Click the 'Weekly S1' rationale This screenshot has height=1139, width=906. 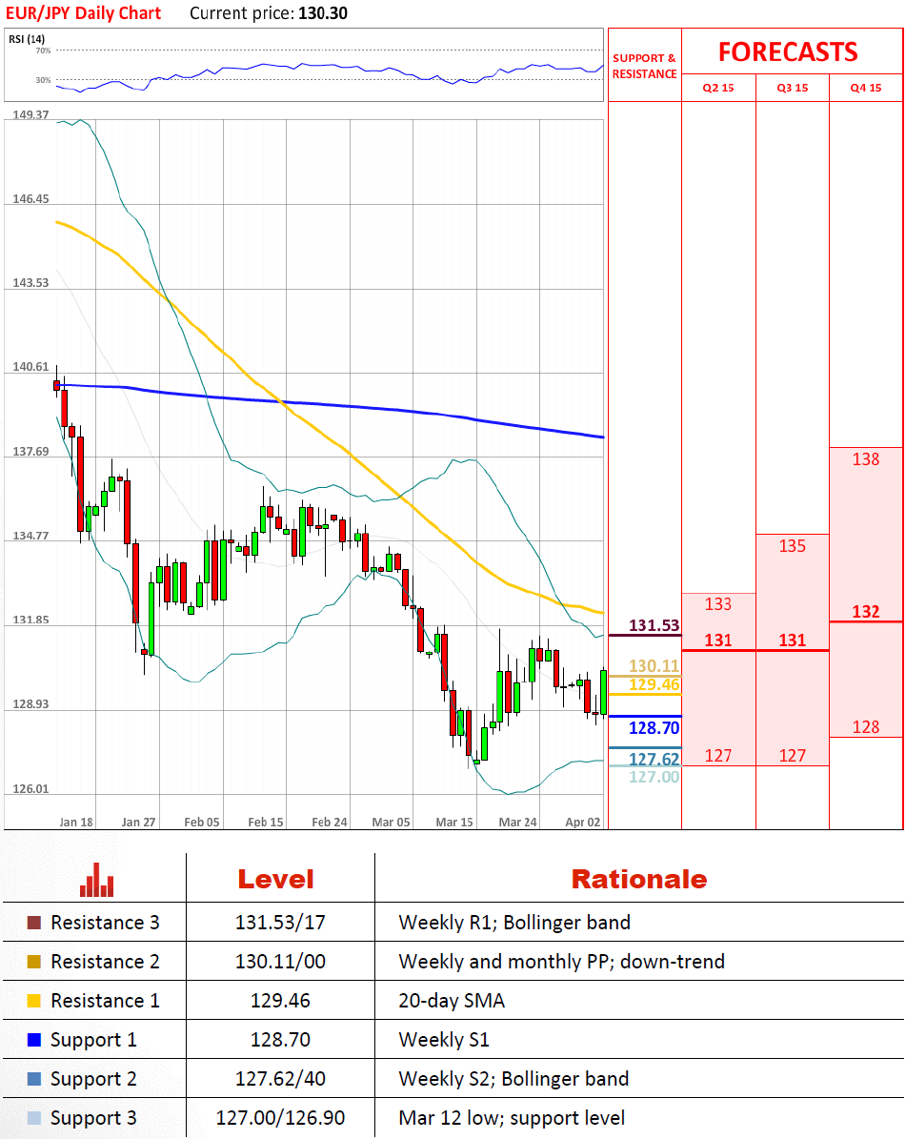[444, 1040]
